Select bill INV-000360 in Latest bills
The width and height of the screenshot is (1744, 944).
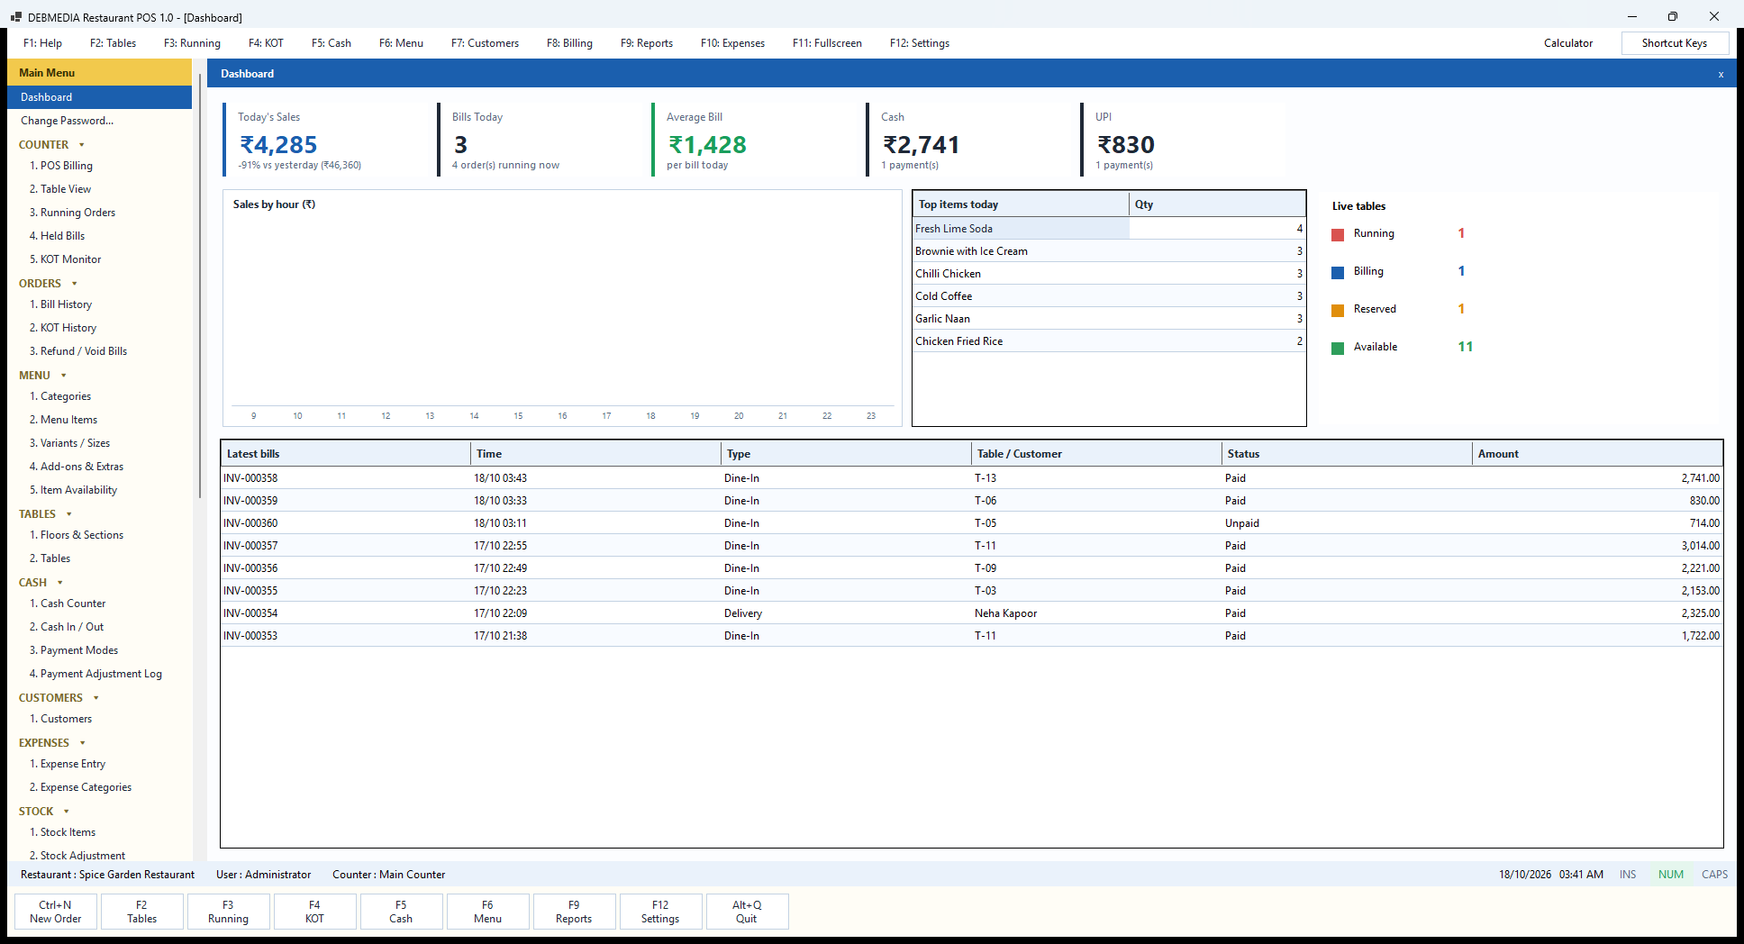coord(971,523)
